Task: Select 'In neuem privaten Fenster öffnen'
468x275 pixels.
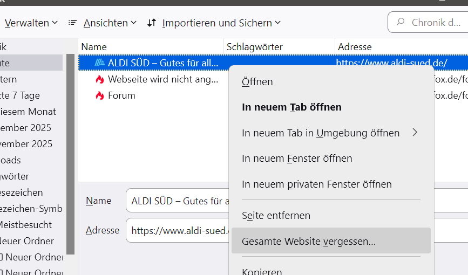Action: coord(316,184)
